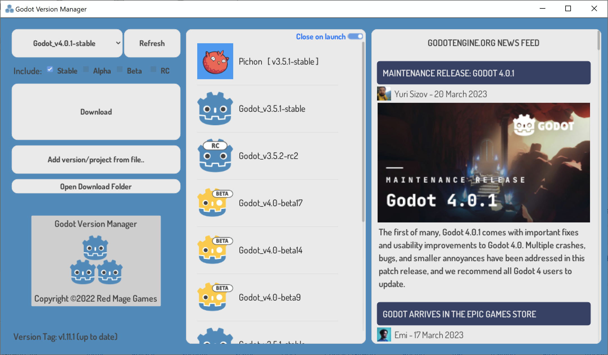This screenshot has width=608, height=355.
Task: Click Yuri Sizov's author avatar
Action: 384,94
